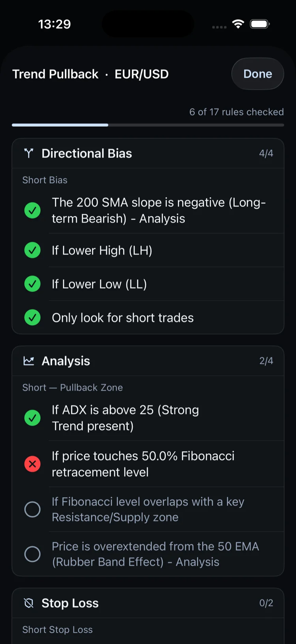Viewport: 296px width, 644px height.
Task: Tap the 6 of 17 rules checked label
Action: coord(236,112)
